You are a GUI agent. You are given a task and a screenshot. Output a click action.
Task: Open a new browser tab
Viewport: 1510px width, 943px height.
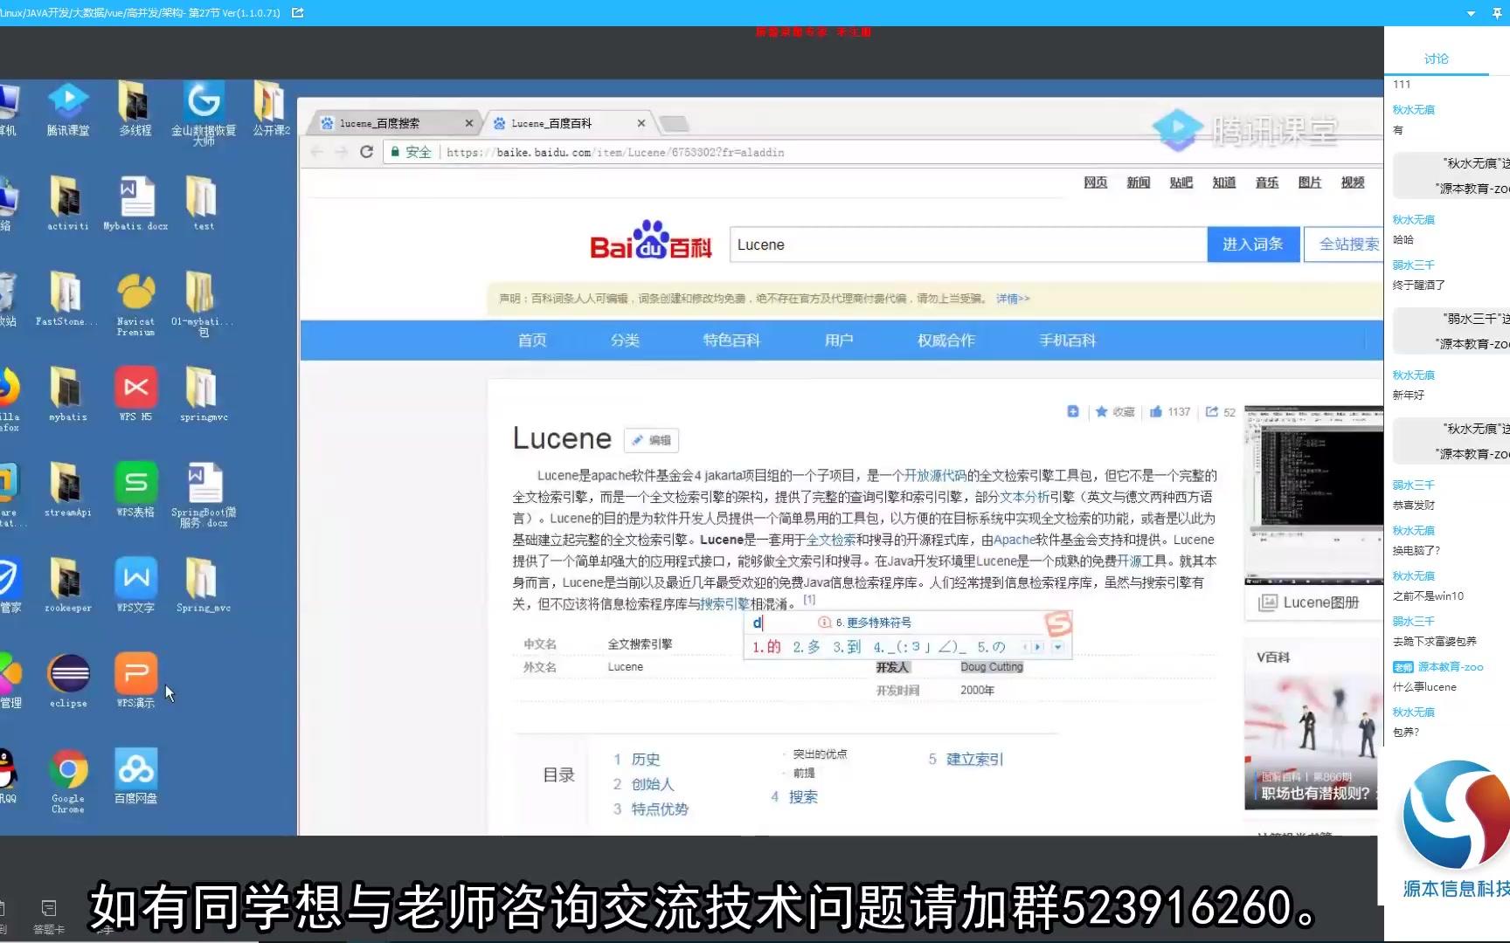(674, 124)
